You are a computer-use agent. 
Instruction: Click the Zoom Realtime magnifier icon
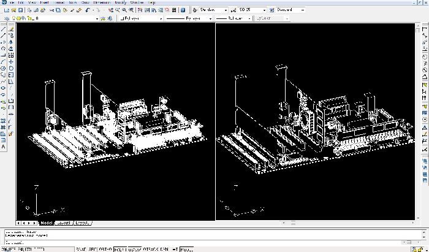tap(118, 10)
